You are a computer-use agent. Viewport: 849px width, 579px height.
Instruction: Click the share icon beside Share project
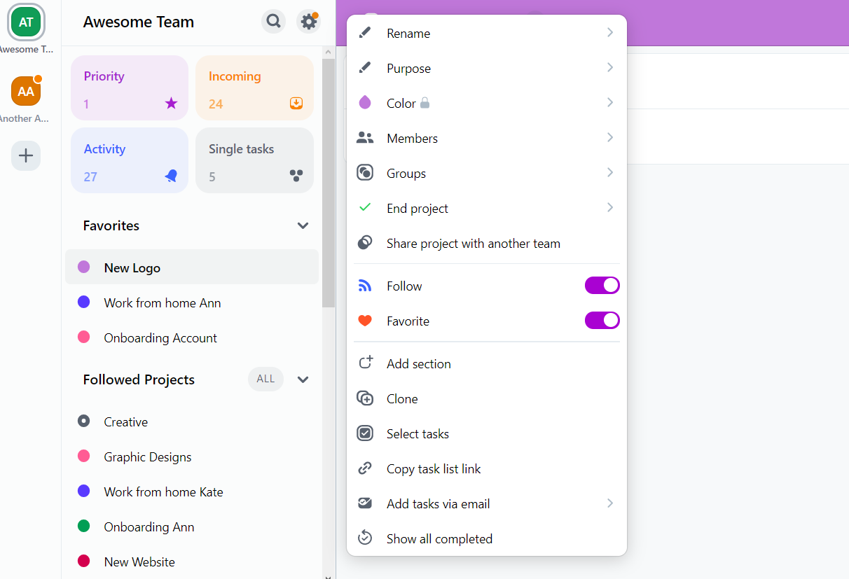(365, 243)
